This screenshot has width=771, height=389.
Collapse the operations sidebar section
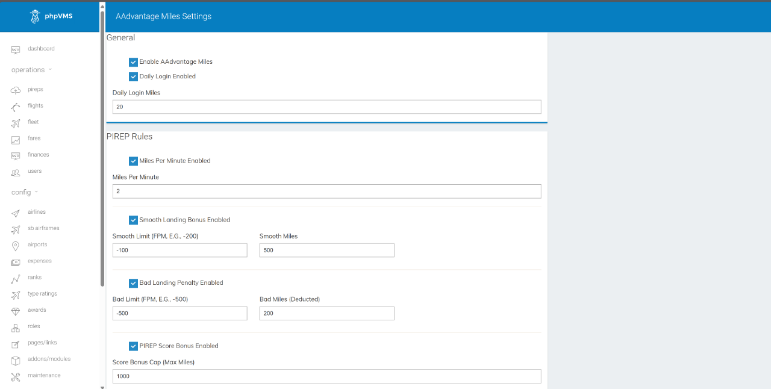click(31, 70)
